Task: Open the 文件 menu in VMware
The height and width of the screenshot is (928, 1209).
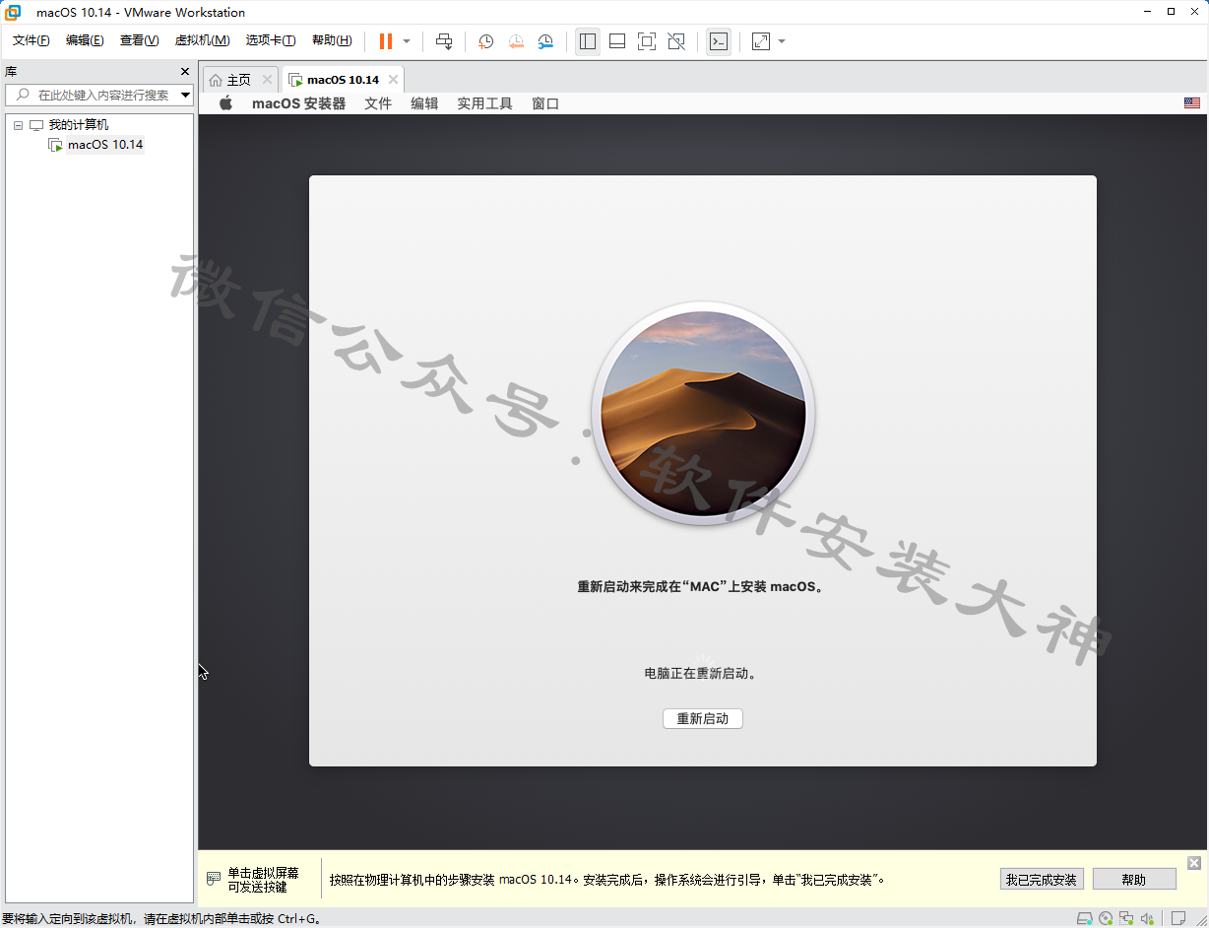Action: (31, 40)
